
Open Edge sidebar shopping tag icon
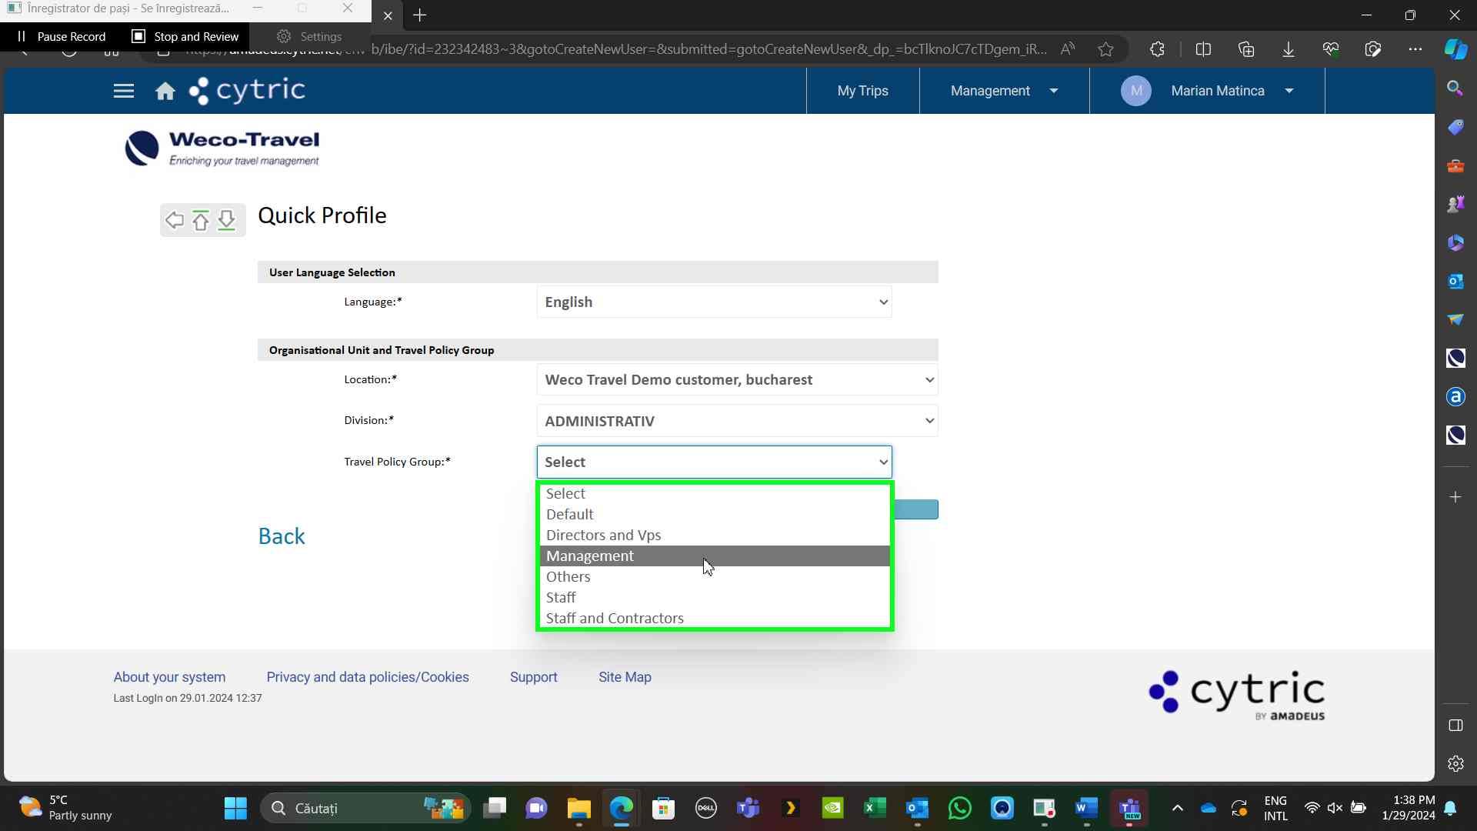point(1455,127)
